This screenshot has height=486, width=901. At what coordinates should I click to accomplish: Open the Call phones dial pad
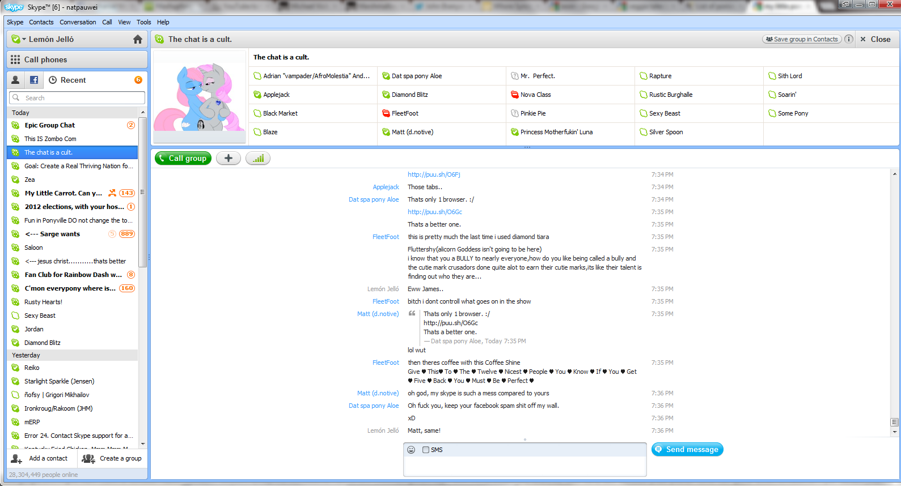(x=77, y=59)
